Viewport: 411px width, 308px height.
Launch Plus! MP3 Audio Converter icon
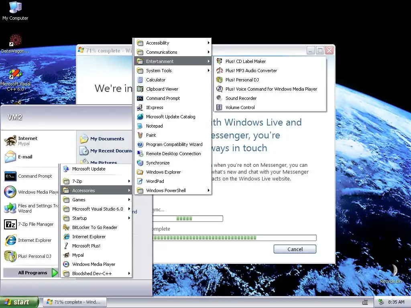tap(220, 71)
